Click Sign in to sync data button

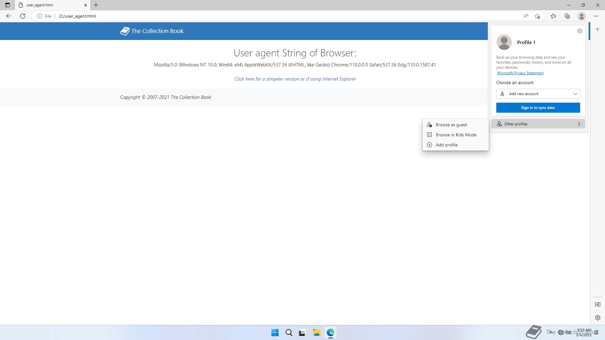click(x=538, y=108)
